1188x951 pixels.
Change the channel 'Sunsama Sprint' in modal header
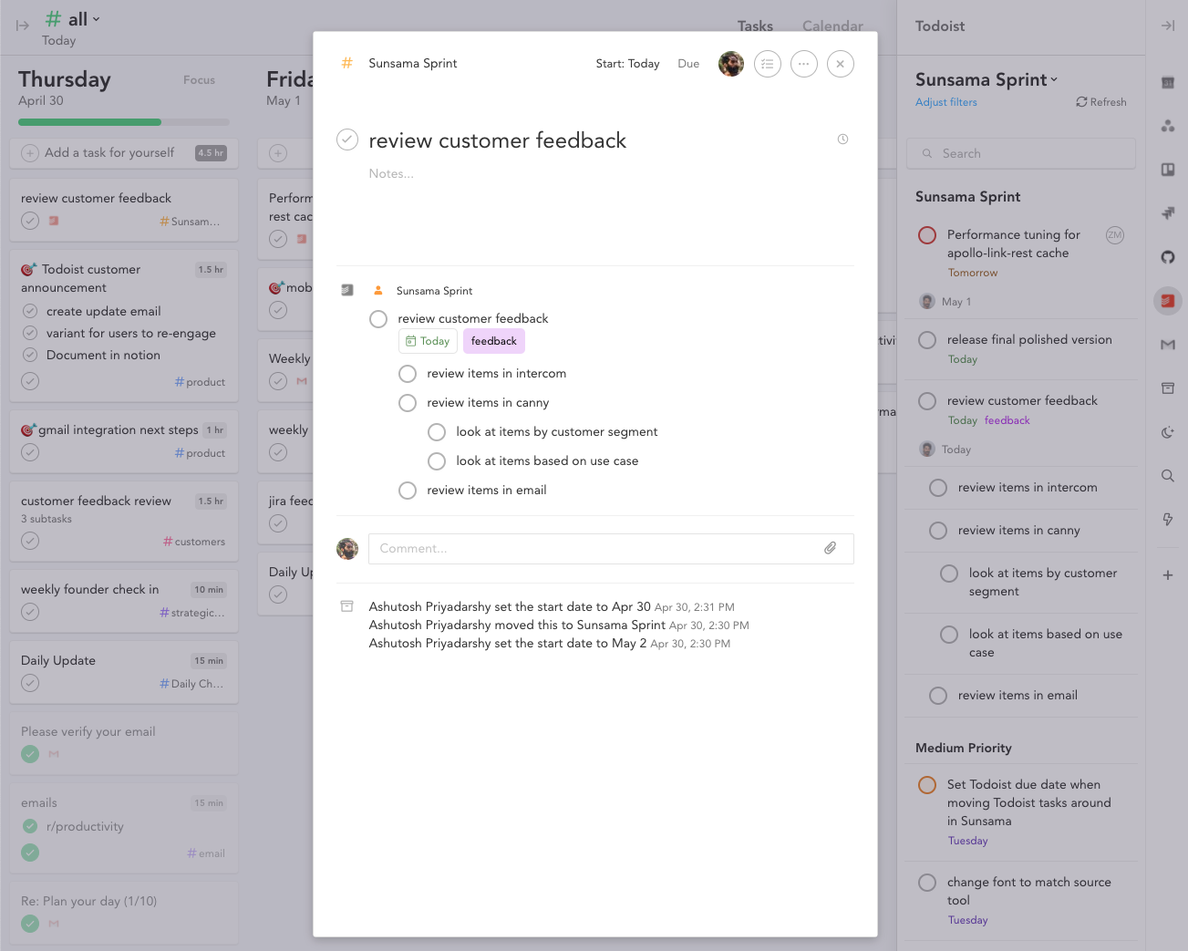(413, 63)
